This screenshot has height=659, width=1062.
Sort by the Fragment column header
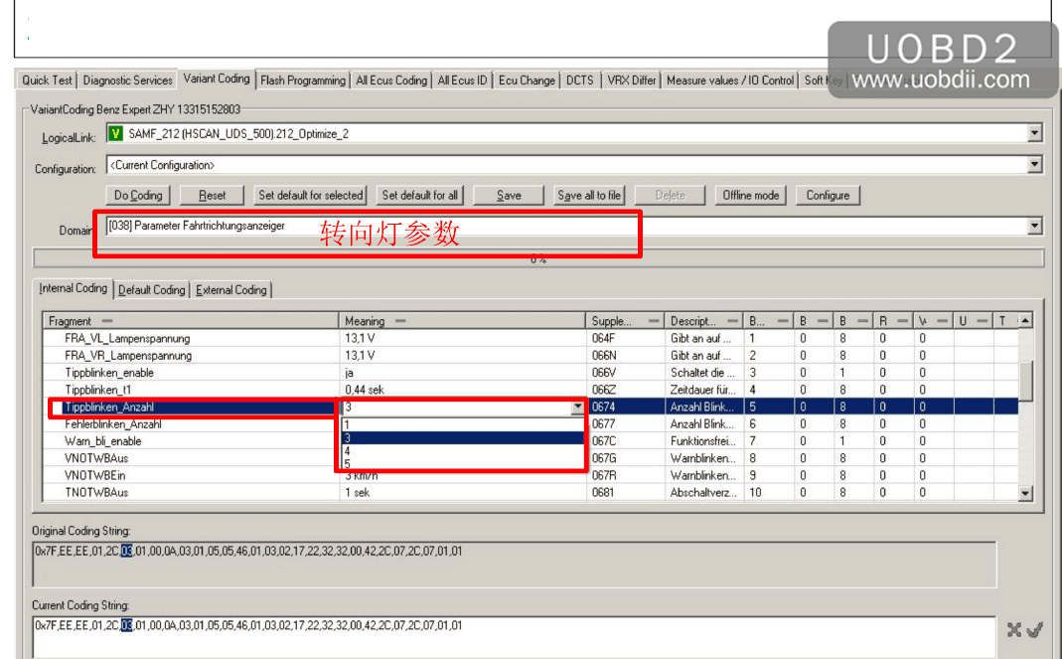point(191,321)
